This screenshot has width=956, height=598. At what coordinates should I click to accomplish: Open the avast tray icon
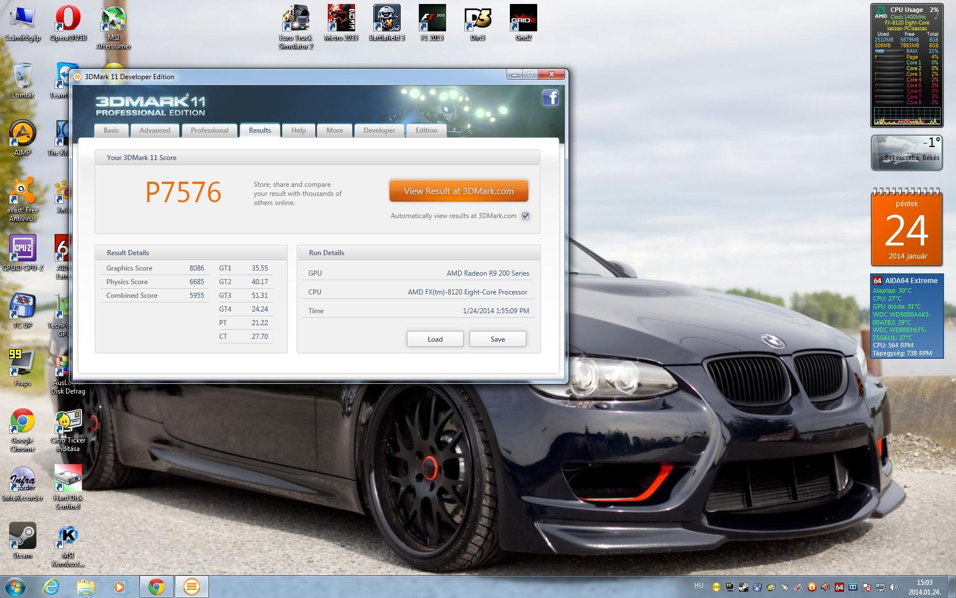(811, 587)
